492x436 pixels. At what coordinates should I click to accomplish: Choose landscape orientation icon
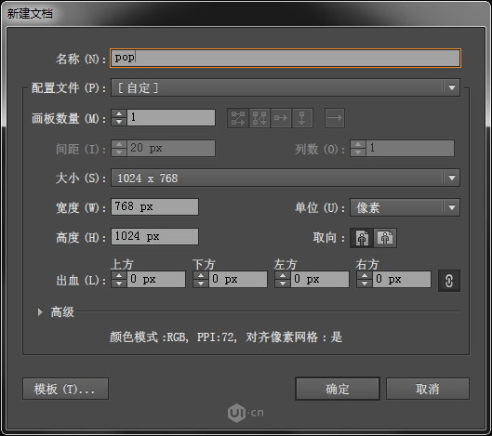[x=385, y=238]
